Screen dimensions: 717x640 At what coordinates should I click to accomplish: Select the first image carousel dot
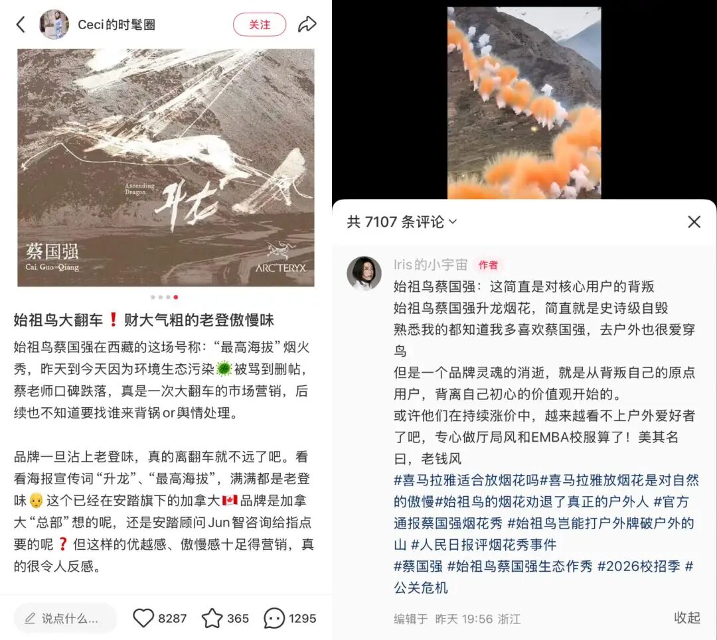pos(153,297)
